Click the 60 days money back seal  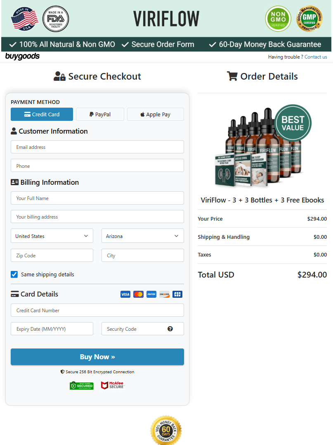pos(166,430)
